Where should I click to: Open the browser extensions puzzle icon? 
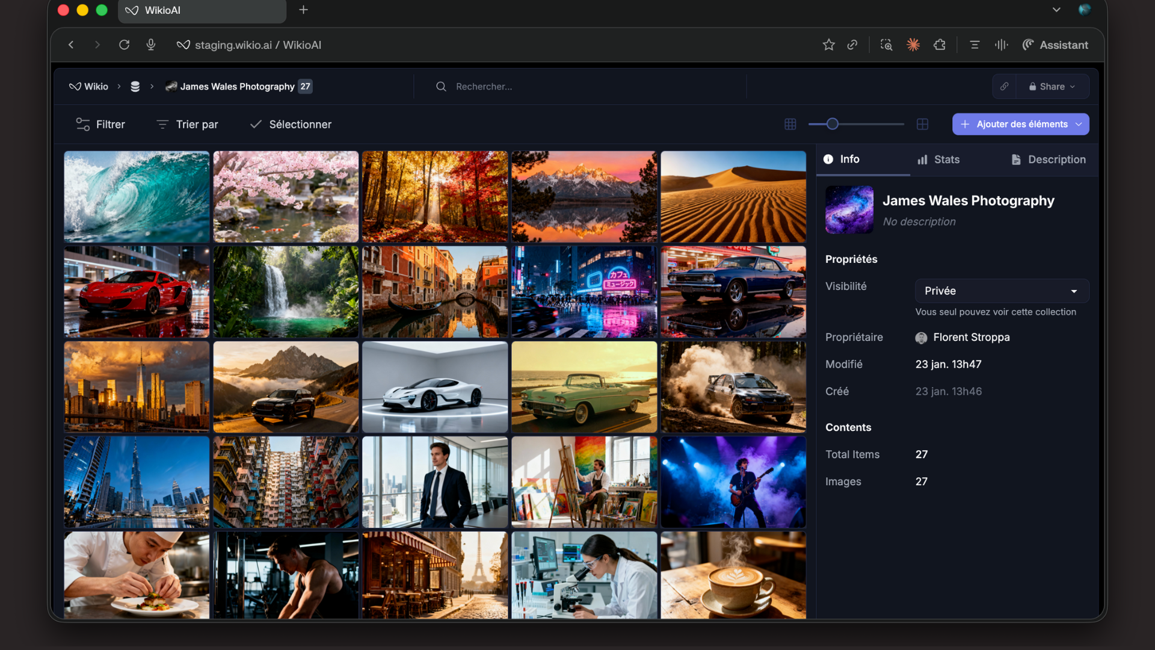[939, 45]
